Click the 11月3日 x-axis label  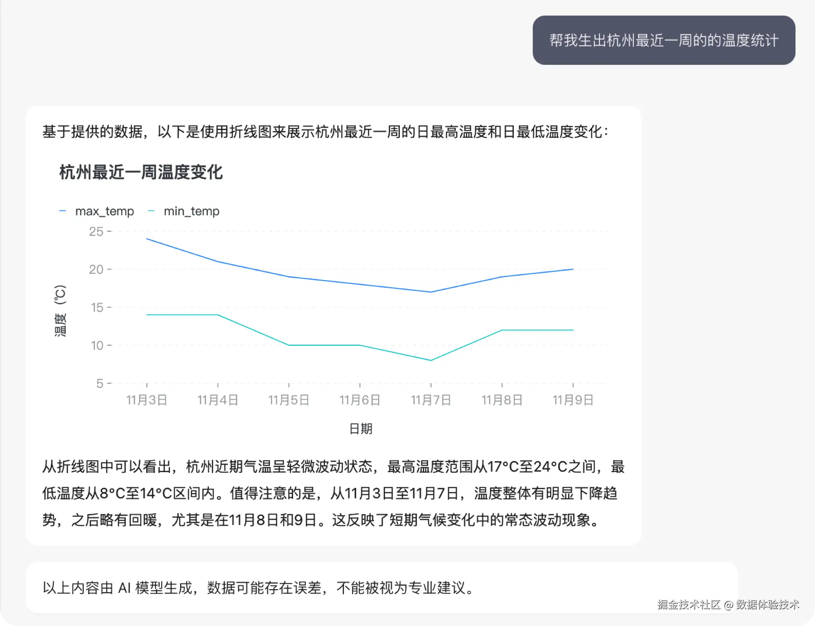[147, 400]
